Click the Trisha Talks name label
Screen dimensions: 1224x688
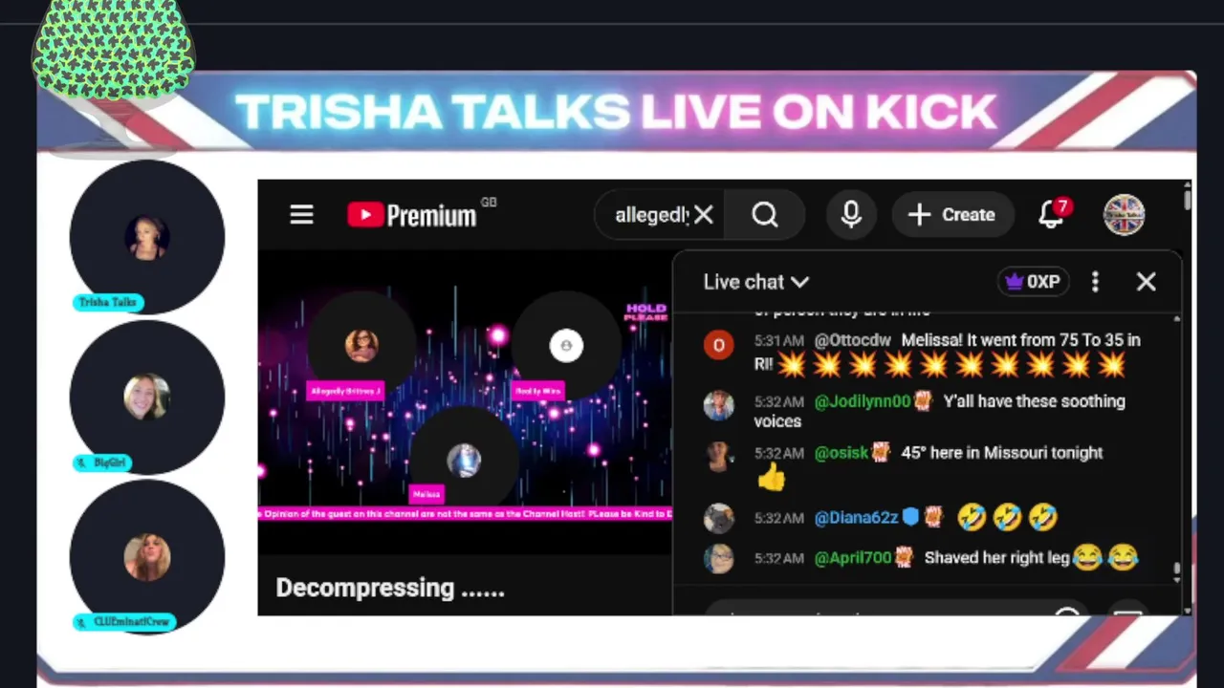coord(108,302)
